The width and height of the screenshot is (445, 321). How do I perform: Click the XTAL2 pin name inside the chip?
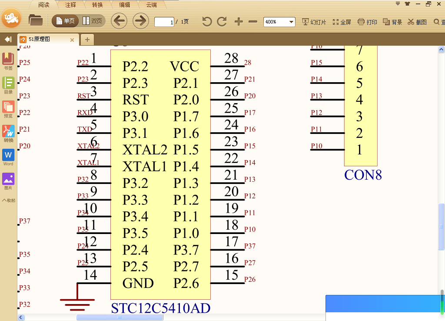click(145, 150)
